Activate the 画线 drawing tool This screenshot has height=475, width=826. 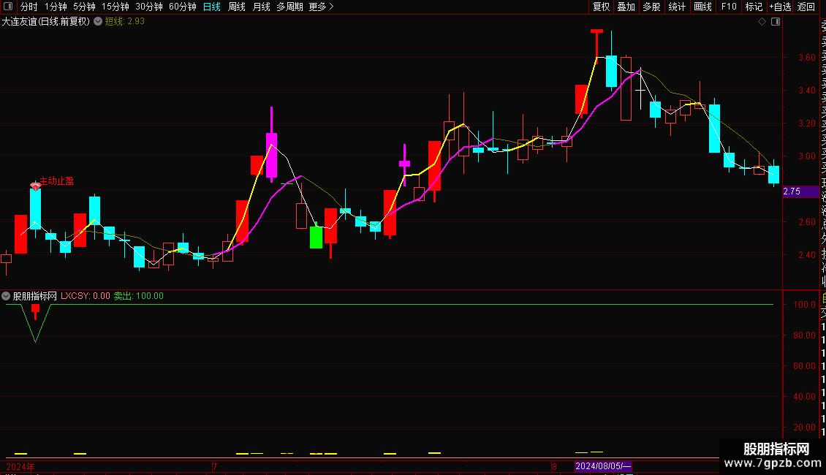click(x=702, y=7)
